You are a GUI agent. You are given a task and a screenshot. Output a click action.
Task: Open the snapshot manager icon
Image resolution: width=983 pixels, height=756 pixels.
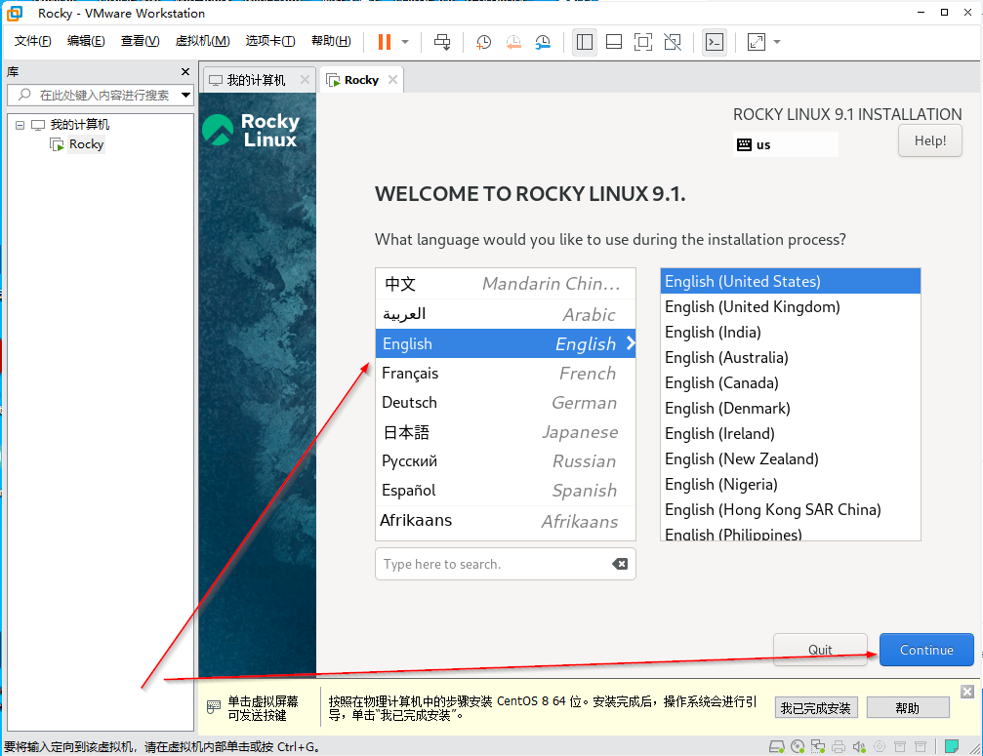[x=543, y=42]
